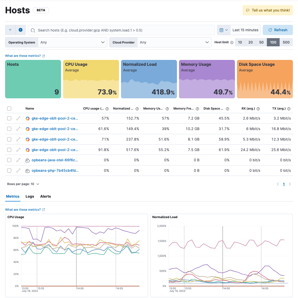
Task: Open the Operating System dropdown
Action: click(73, 42)
